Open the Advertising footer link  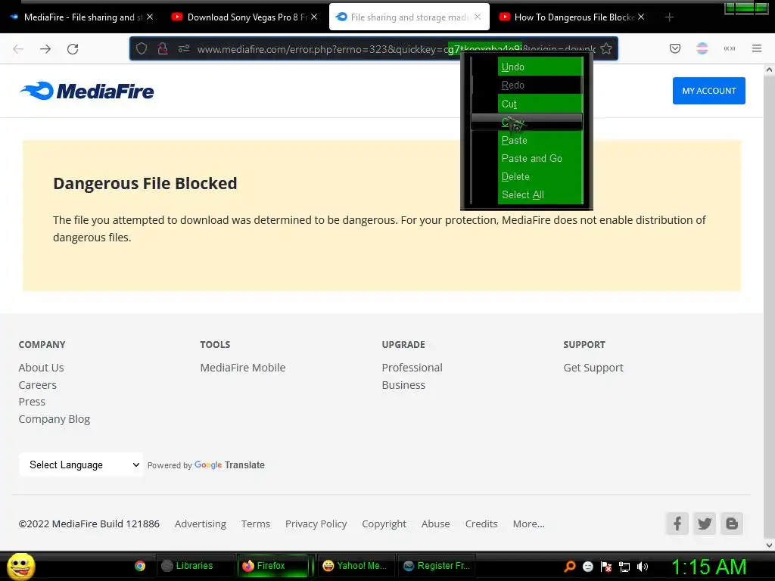pyautogui.click(x=200, y=524)
